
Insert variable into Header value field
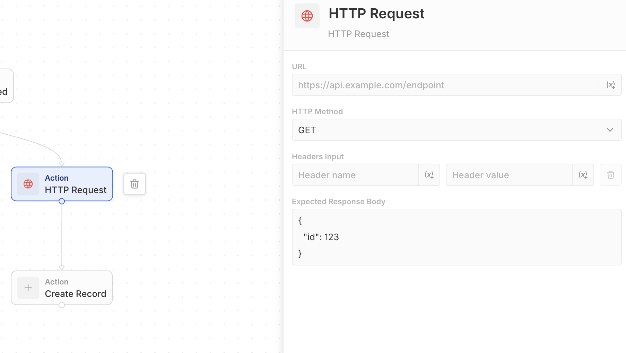click(x=583, y=175)
